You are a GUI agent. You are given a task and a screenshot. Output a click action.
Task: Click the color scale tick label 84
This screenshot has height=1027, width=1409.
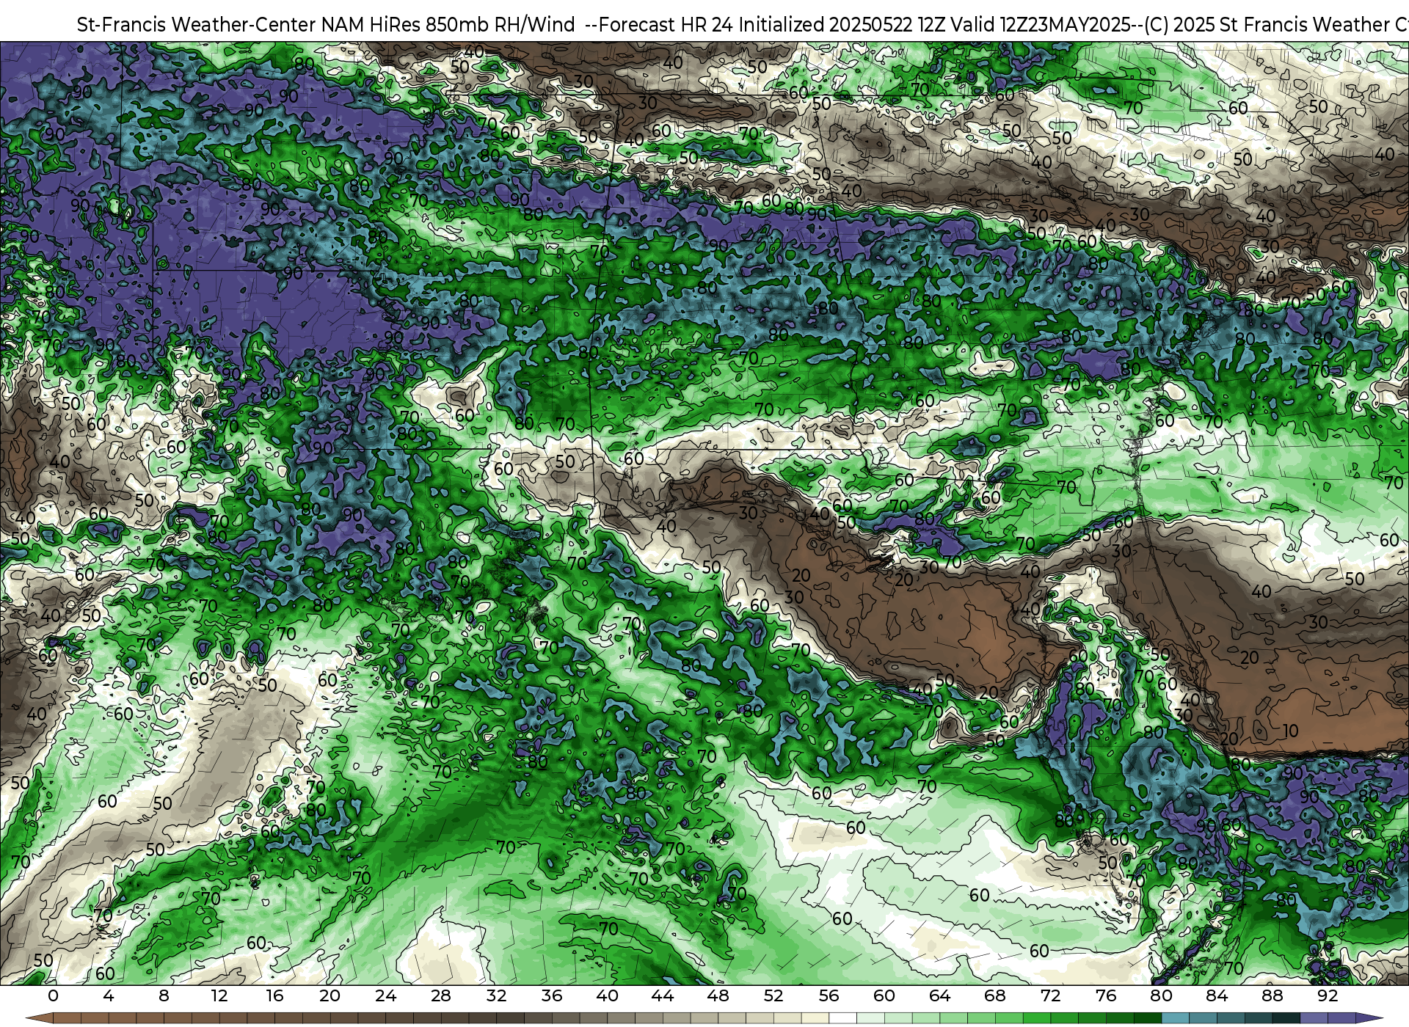click(x=1217, y=995)
